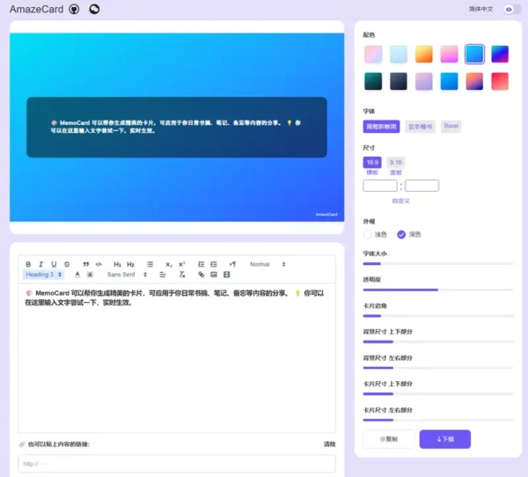Apply Heading 2 using the H2 icon
This screenshot has height=477, width=528.
click(x=130, y=264)
